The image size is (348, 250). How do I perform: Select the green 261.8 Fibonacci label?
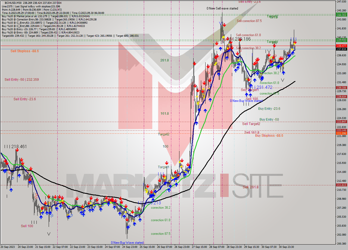[164, 60]
